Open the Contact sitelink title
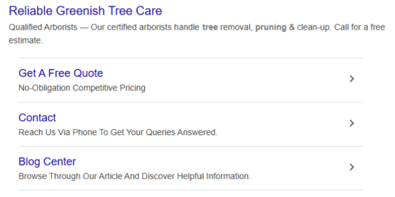This screenshot has height=197, width=395. pyautogui.click(x=38, y=118)
